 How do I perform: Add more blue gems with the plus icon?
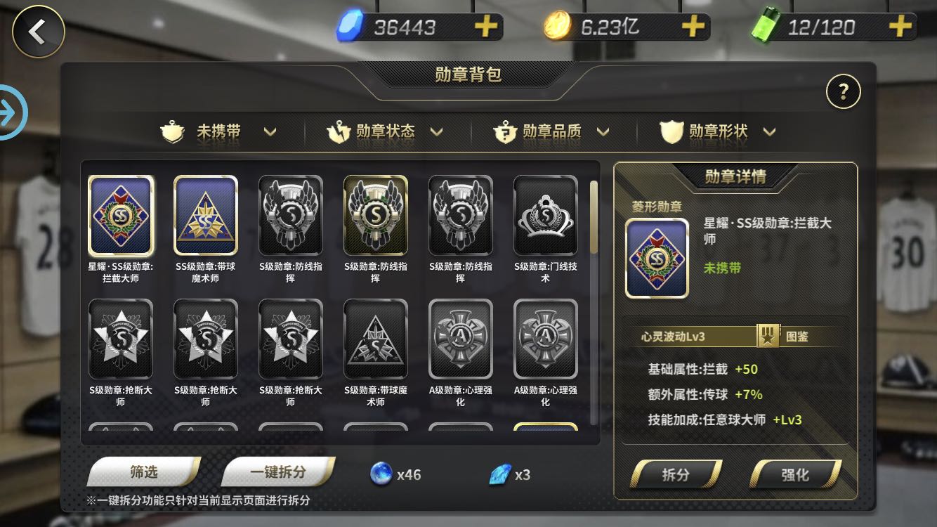[486, 27]
